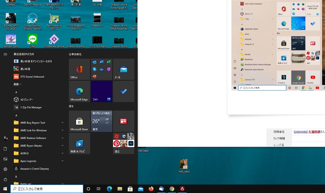325x193 pixels.
Task: Expand AMD Radeon Software folder
Action: coord(39,138)
